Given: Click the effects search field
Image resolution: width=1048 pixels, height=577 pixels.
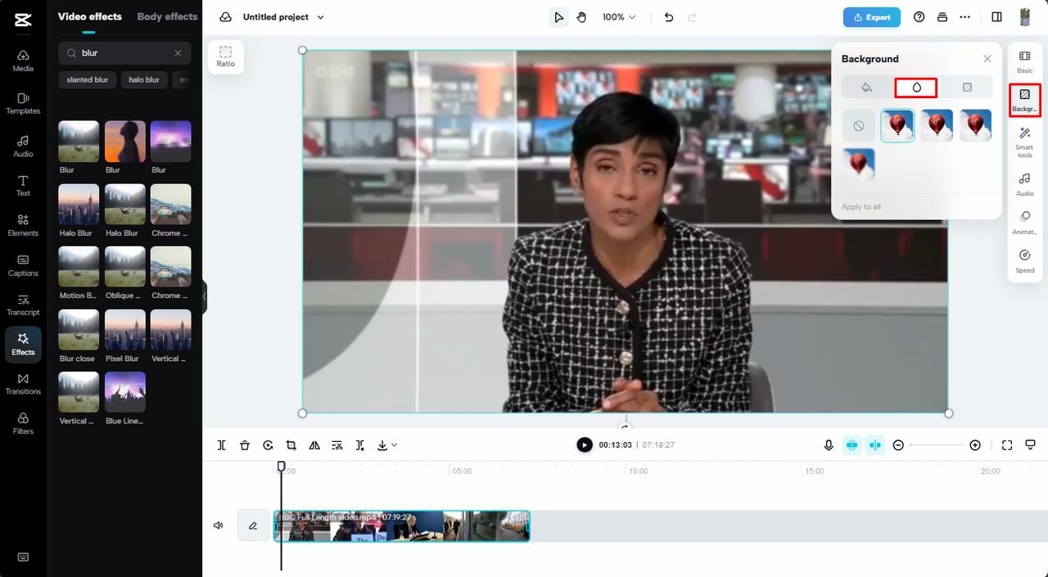Looking at the screenshot, I should pos(124,53).
